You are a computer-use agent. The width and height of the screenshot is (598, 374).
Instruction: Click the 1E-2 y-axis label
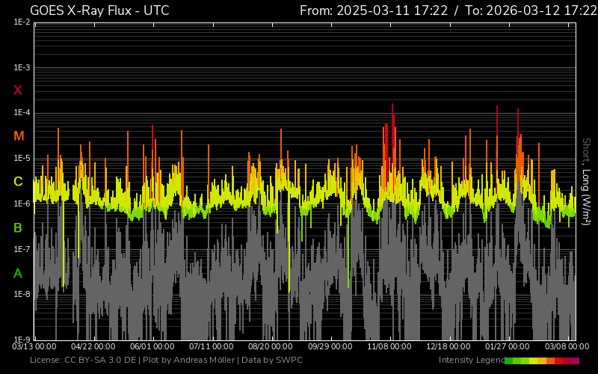click(x=22, y=22)
